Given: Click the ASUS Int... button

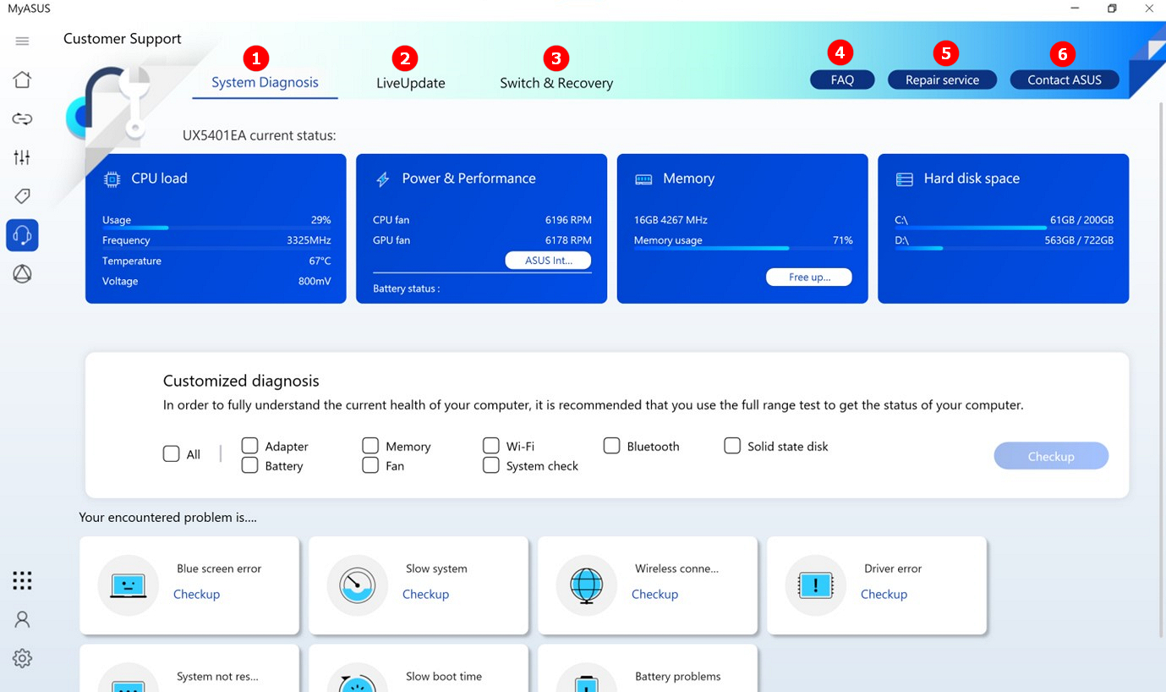Looking at the screenshot, I should 548,261.
